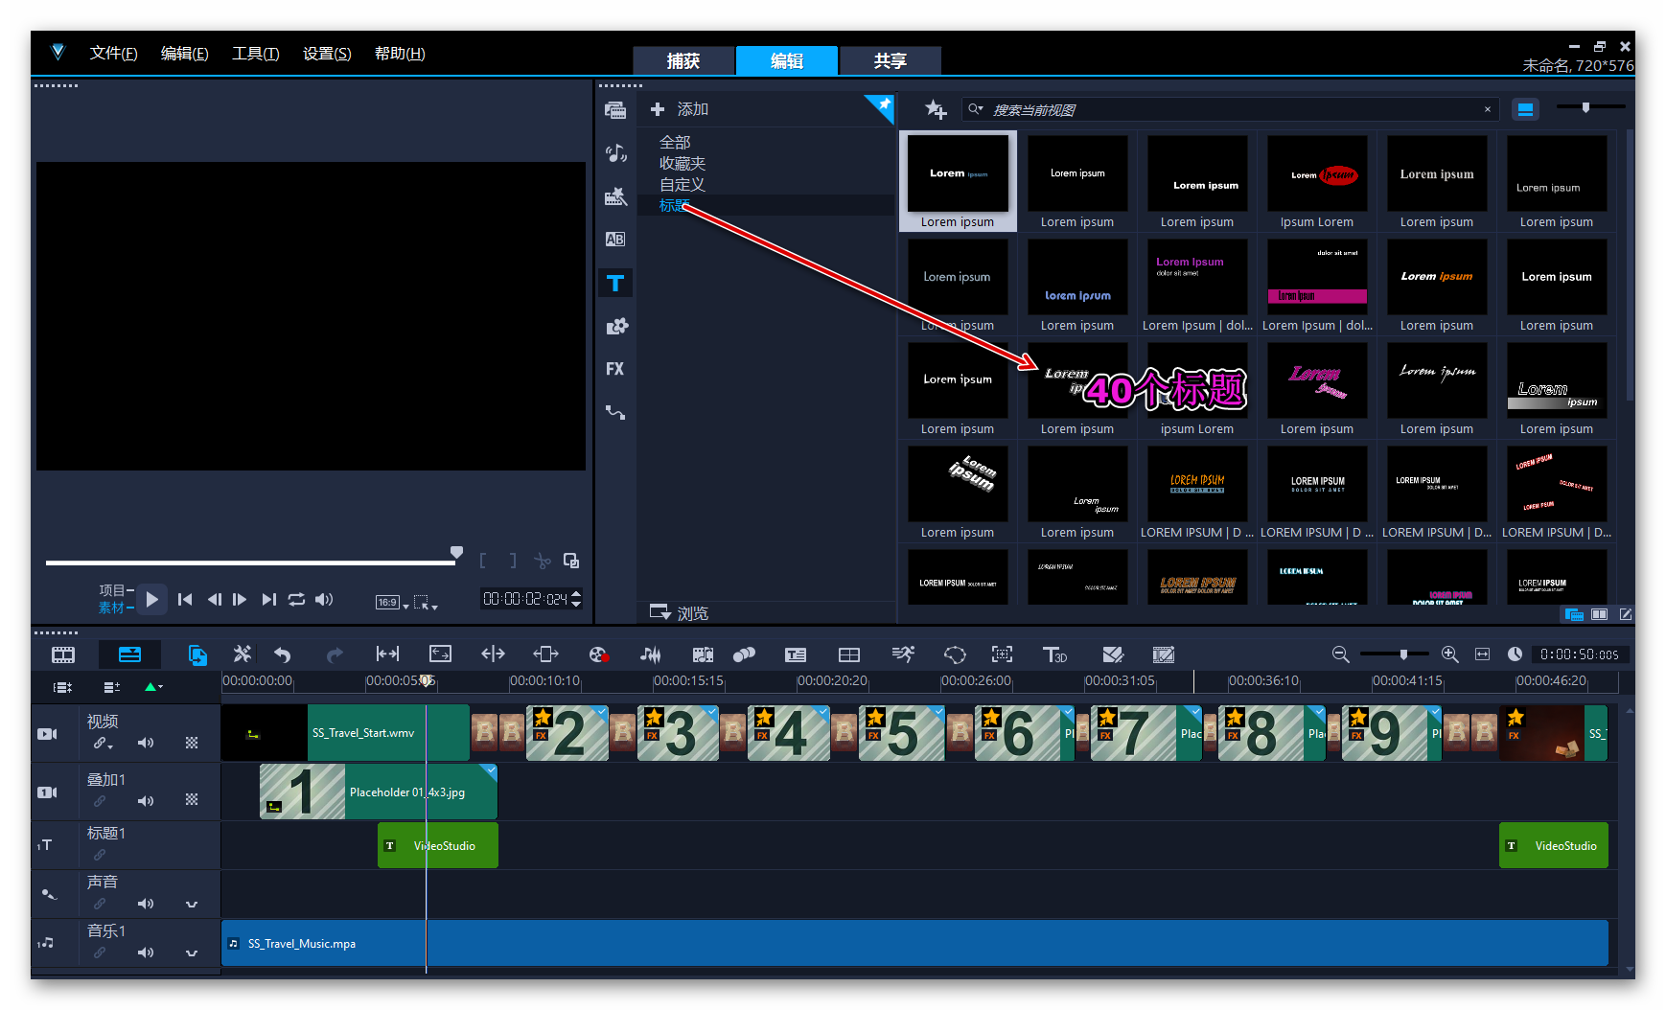The width and height of the screenshot is (1666, 1010).
Task: Select the Title library T icon
Action: click(x=615, y=283)
